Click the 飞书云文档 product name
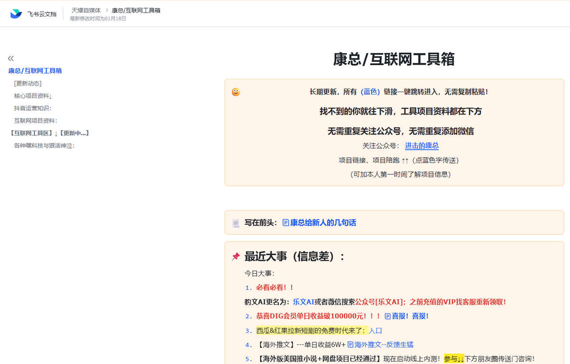 coord(42,14)
